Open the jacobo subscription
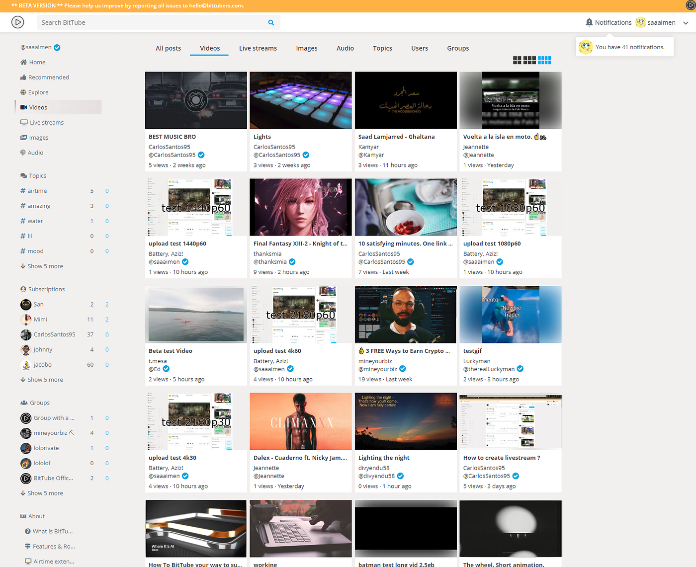 (42, 365)
